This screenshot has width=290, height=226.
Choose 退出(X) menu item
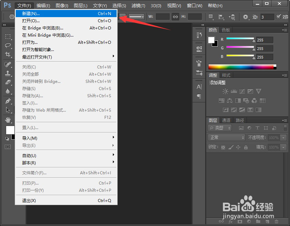coord(66,201)
